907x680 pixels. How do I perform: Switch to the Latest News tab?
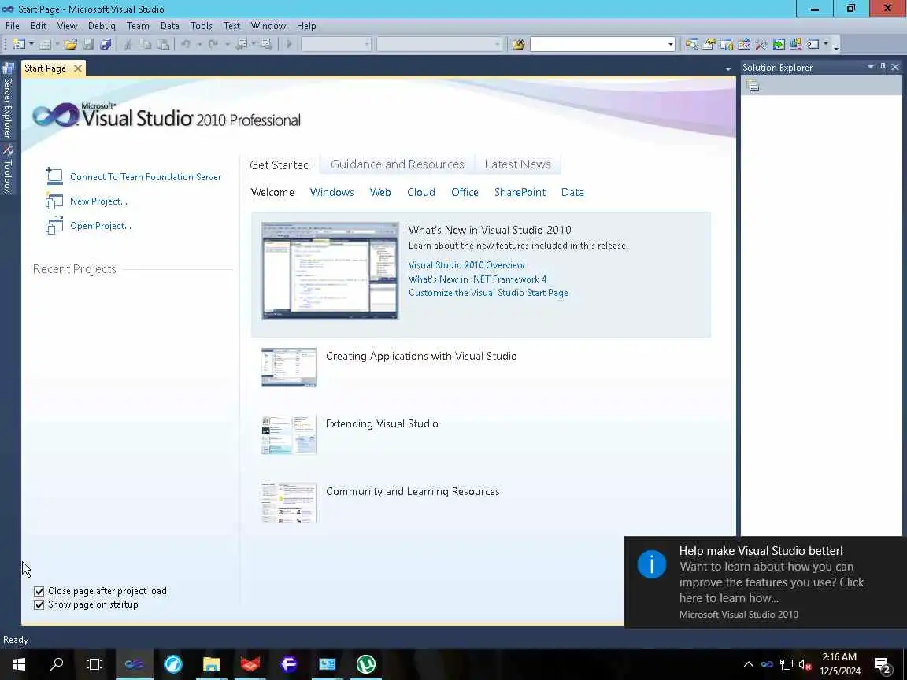(x=518, y=164)
